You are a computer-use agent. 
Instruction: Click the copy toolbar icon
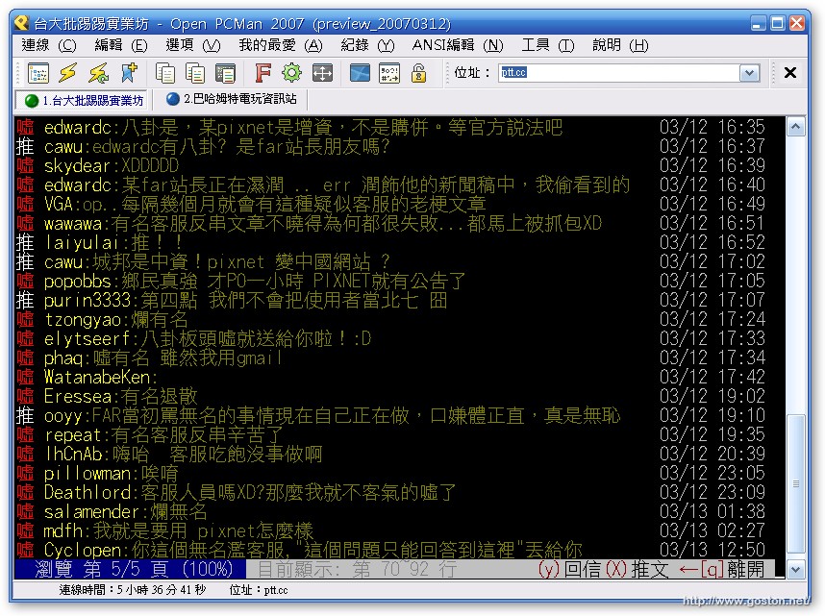click(165, 73)
